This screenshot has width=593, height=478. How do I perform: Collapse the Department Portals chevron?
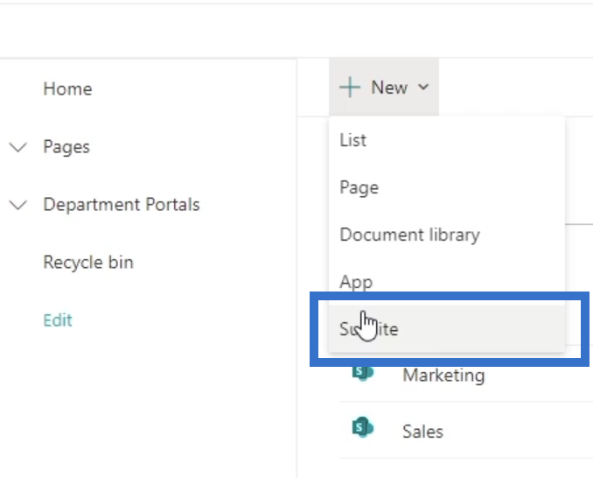coord(17,206)
